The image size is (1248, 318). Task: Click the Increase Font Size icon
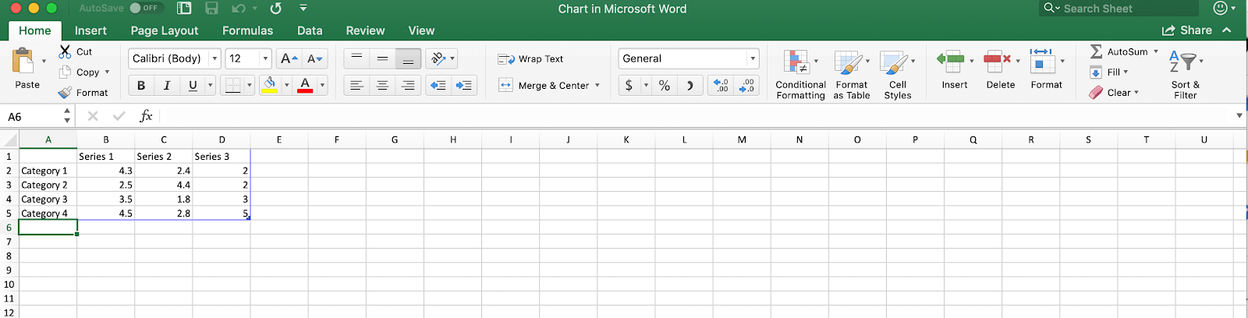coord(289,58)
